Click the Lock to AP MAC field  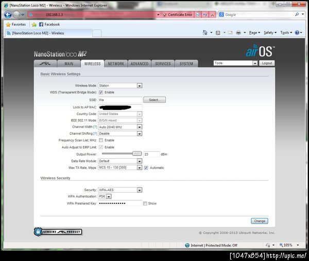click(x=120, y=107)
